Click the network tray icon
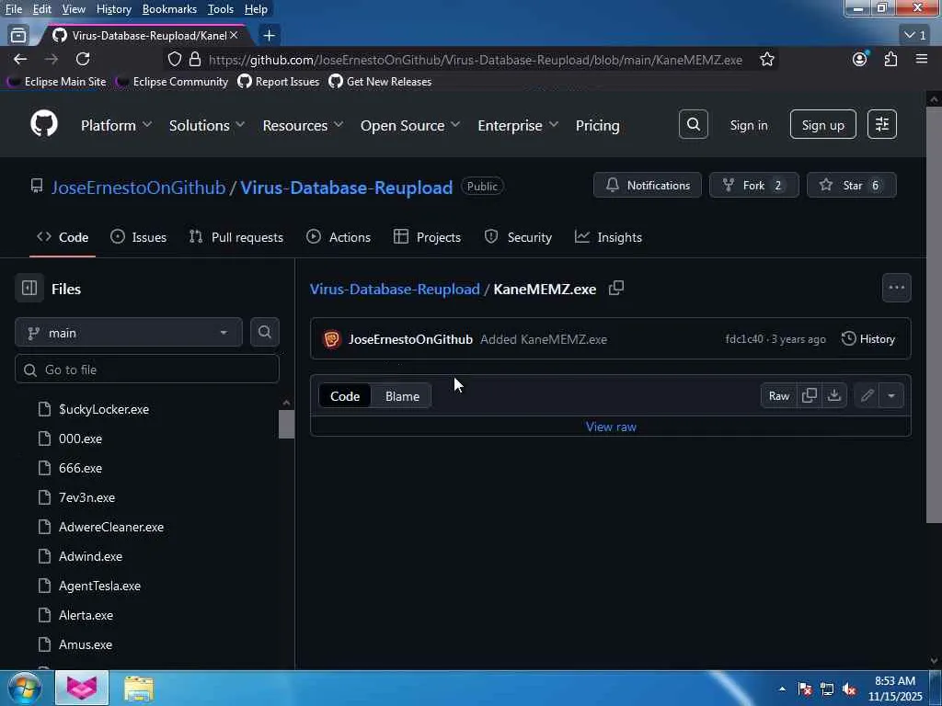This screenshot has height=706, width=942. (827, 689)
